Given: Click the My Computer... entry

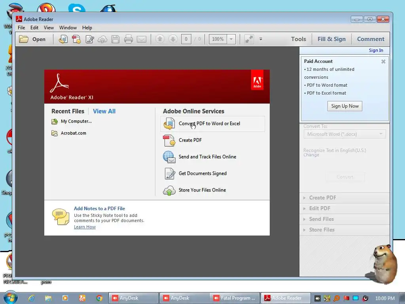Looking at the screenshot, I should click(76, 121).
